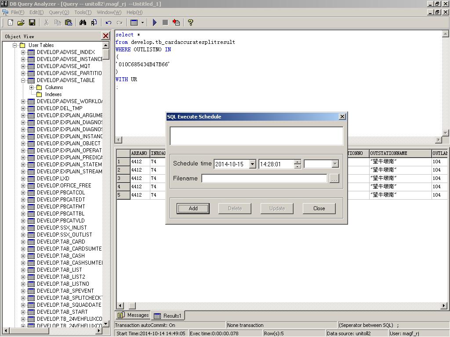Close the SQL Execute Schedule dialog with its X

pos(342,117)
